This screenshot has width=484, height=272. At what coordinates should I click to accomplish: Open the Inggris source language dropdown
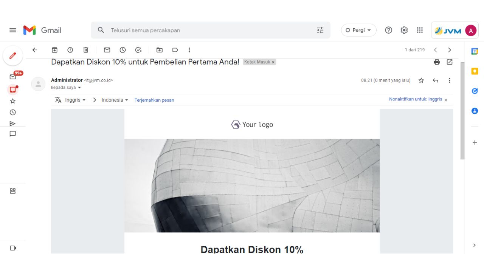pyautogui.click(x=75, y=100)
